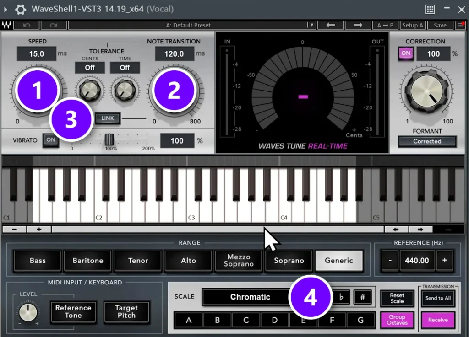Click the Reset Scale button

point(397,298)
